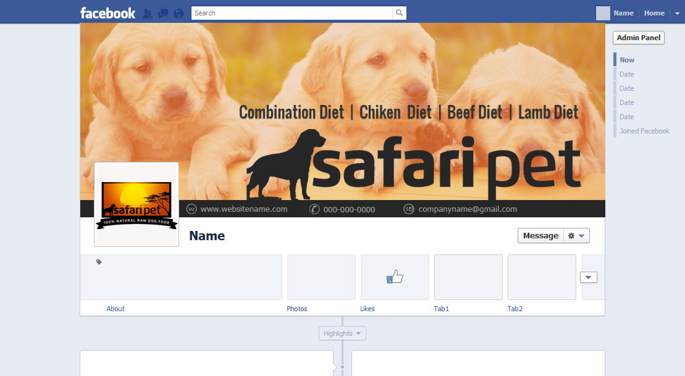Click the Lamb Diet text on cover
685x376 pixels.
[548, 112]
